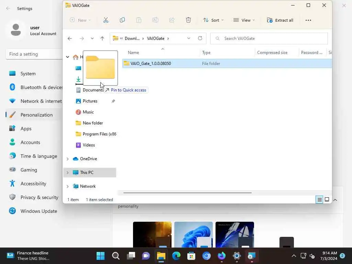This screenshot has width=352, height=264.
Task: Open taskbar Search
Action: pyautogui.click(x=115, y=256)
